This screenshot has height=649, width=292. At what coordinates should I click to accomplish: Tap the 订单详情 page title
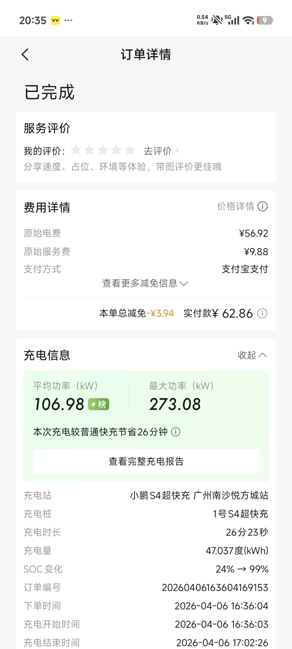click(x=146, y=55)
